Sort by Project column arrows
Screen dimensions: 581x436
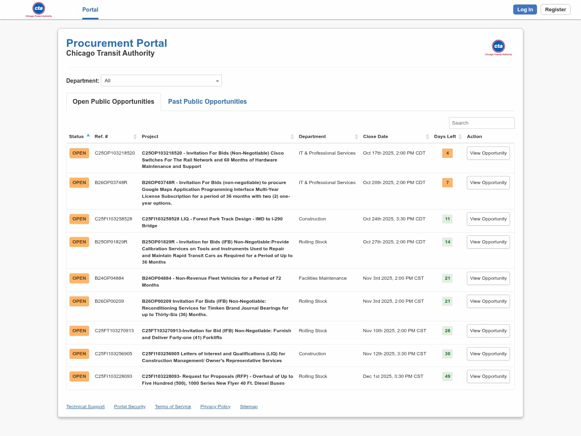[292, 137]
